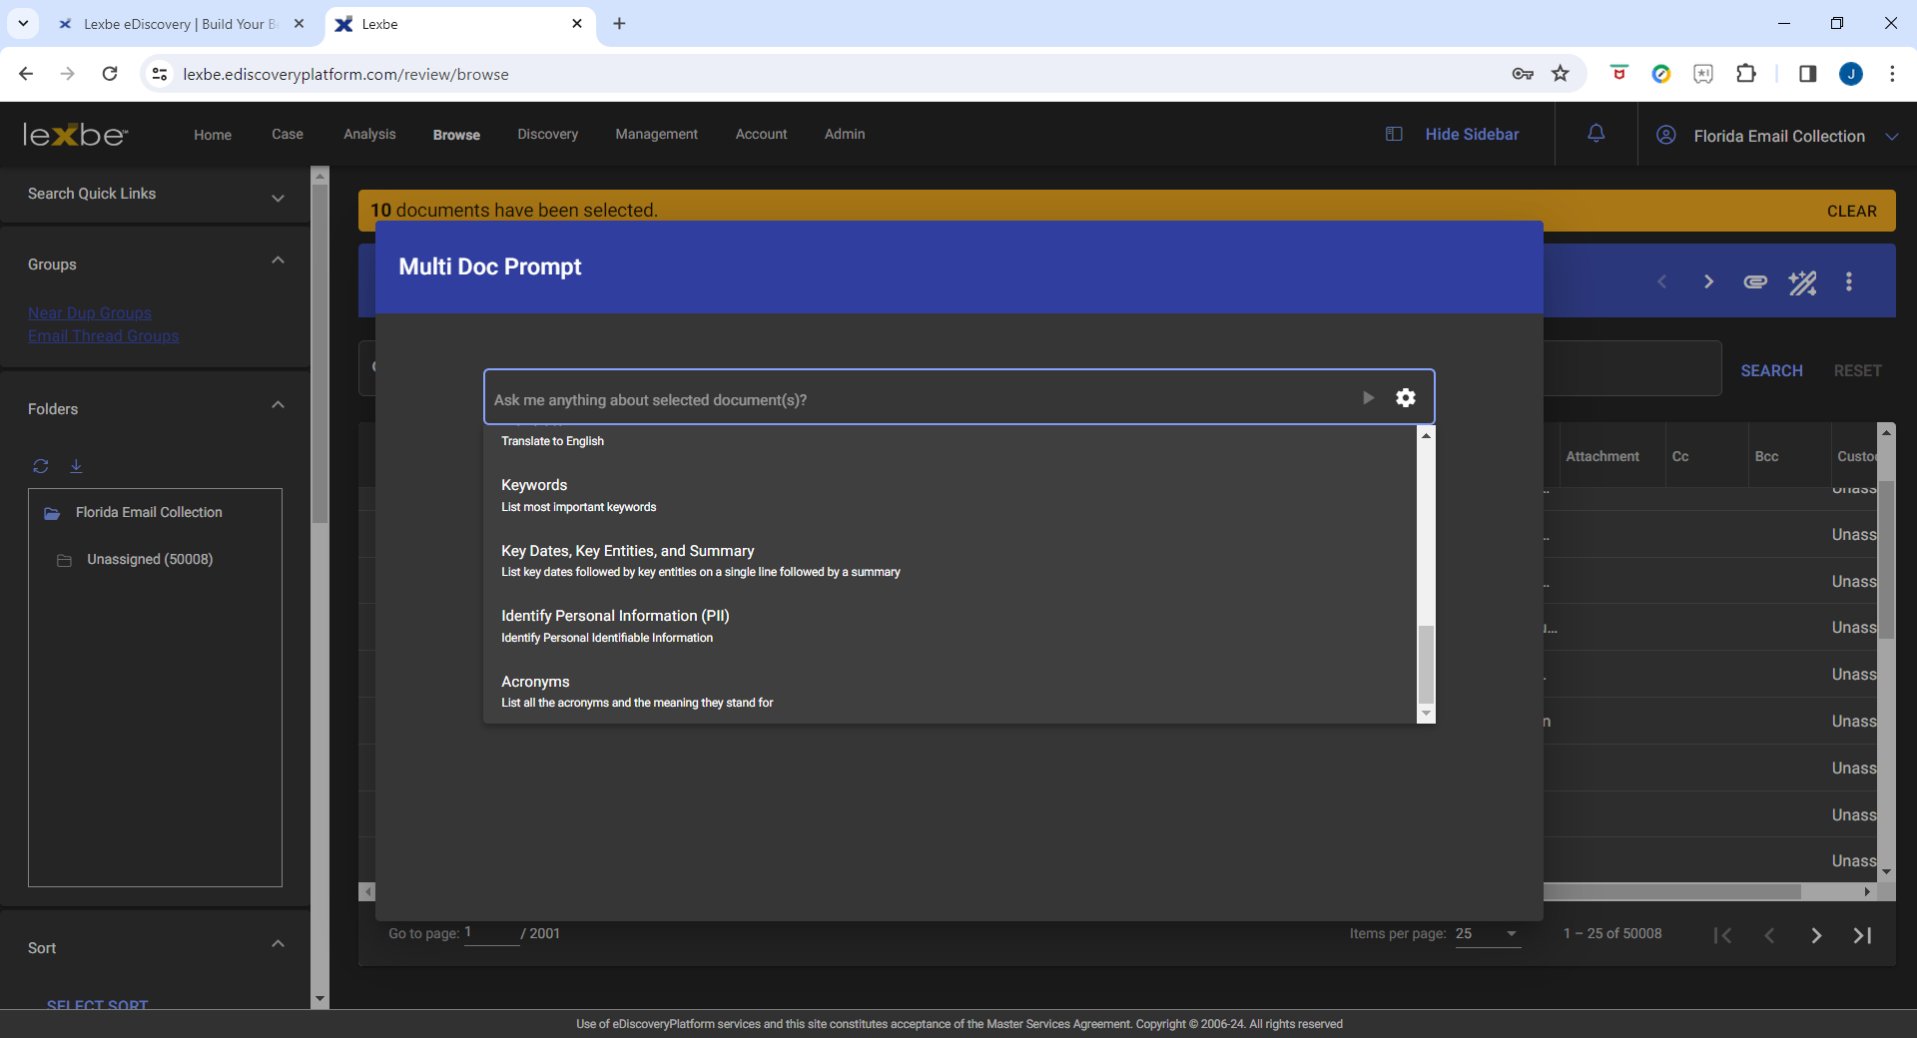Collapse the Folders panel
Viewport: 1917px width, 1038px height.
point(278,405)
